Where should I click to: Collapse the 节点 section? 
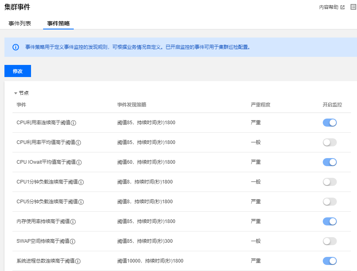[x=16, y=93]
